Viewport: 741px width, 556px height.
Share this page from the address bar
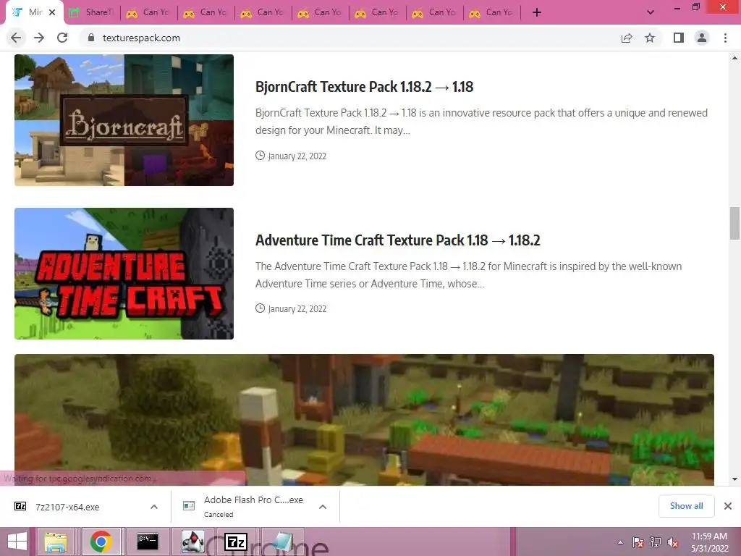627,38
